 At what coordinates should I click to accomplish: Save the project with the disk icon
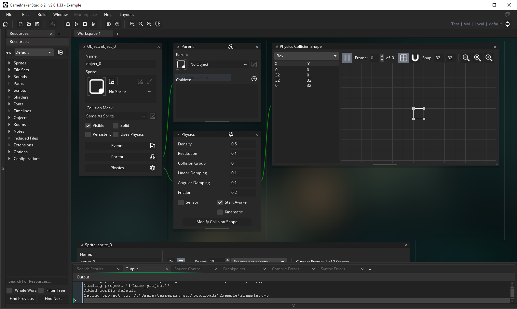click(x=37, y=24)
